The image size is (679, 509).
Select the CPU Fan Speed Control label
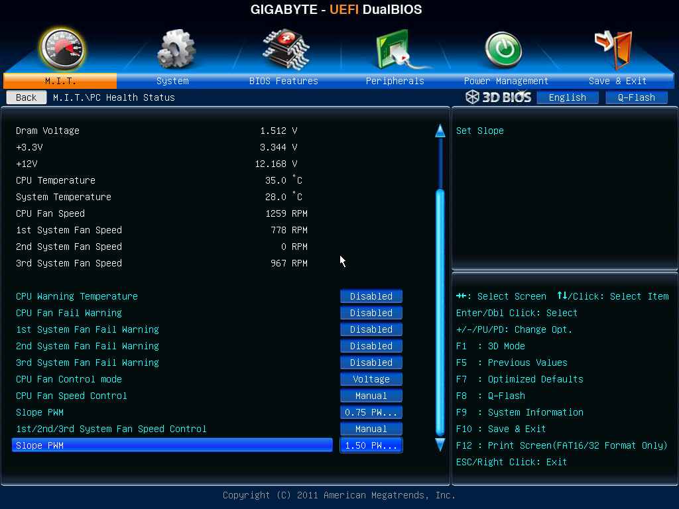[x=72, y=396]
